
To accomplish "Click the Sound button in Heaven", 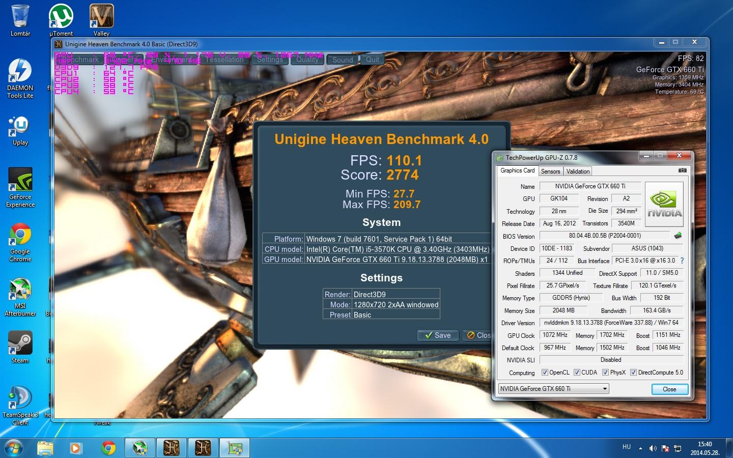I will (343, 60).
